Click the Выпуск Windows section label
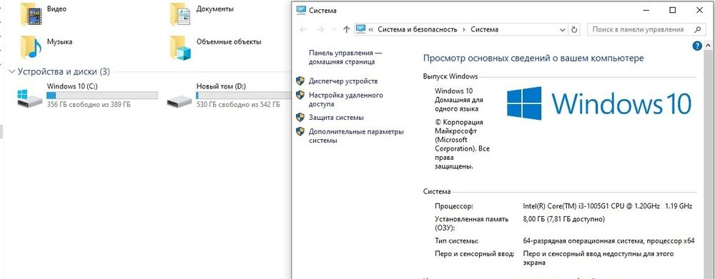 pyautogui.click(x=450, y=76)
